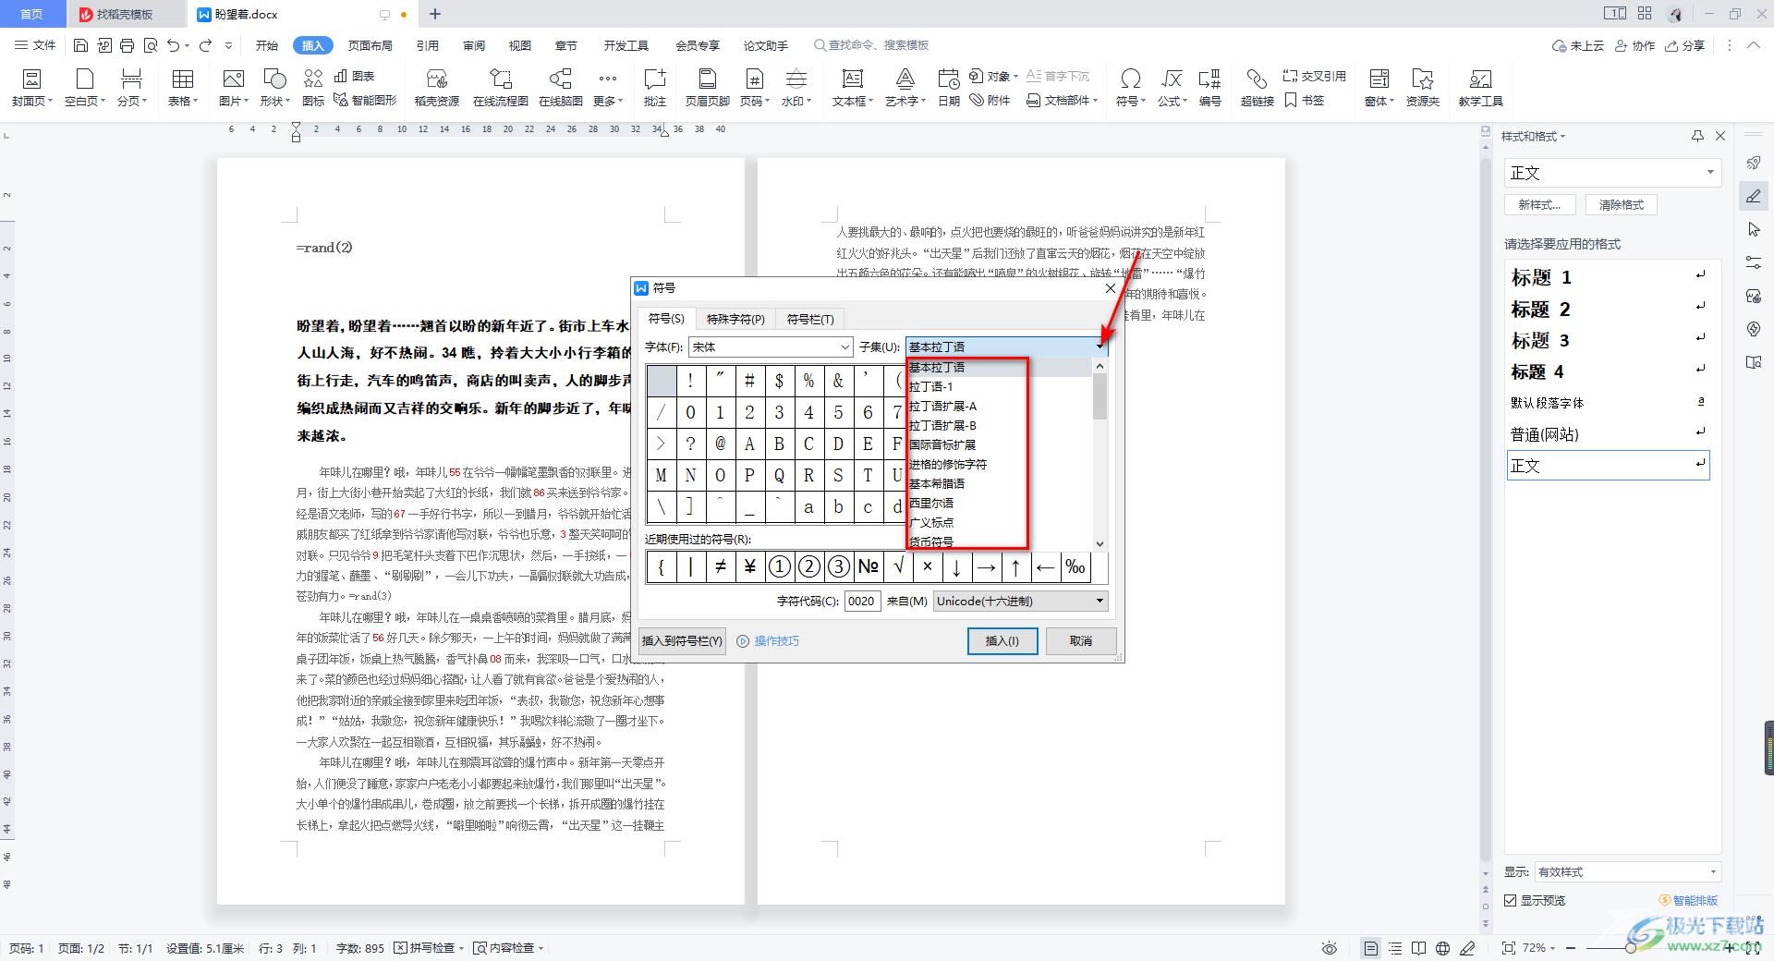Pick the ¥ recent symbol

749,566
